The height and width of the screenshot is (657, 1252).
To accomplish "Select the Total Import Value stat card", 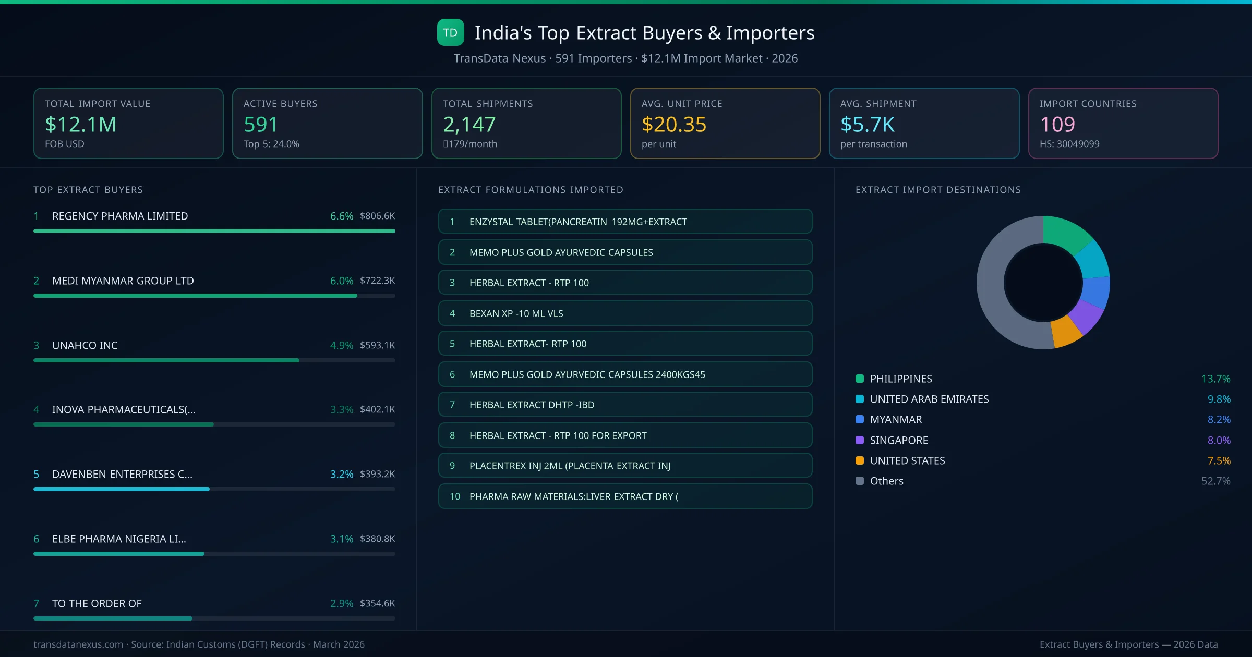I will coord(128,123).
